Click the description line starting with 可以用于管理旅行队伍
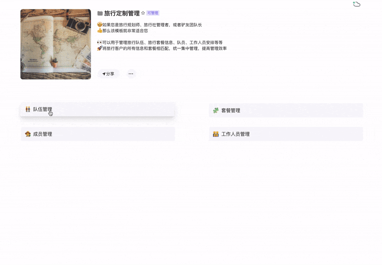This screenshot has height=265, width=382. tap(160, 42)
